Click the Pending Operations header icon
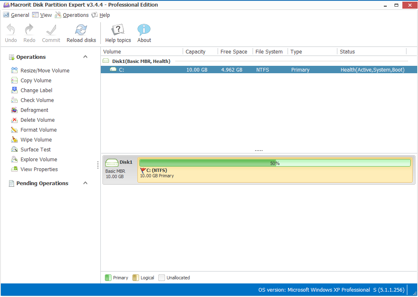Image resolution: width=418 pixels, height=297 pixels. coord(12,183)
